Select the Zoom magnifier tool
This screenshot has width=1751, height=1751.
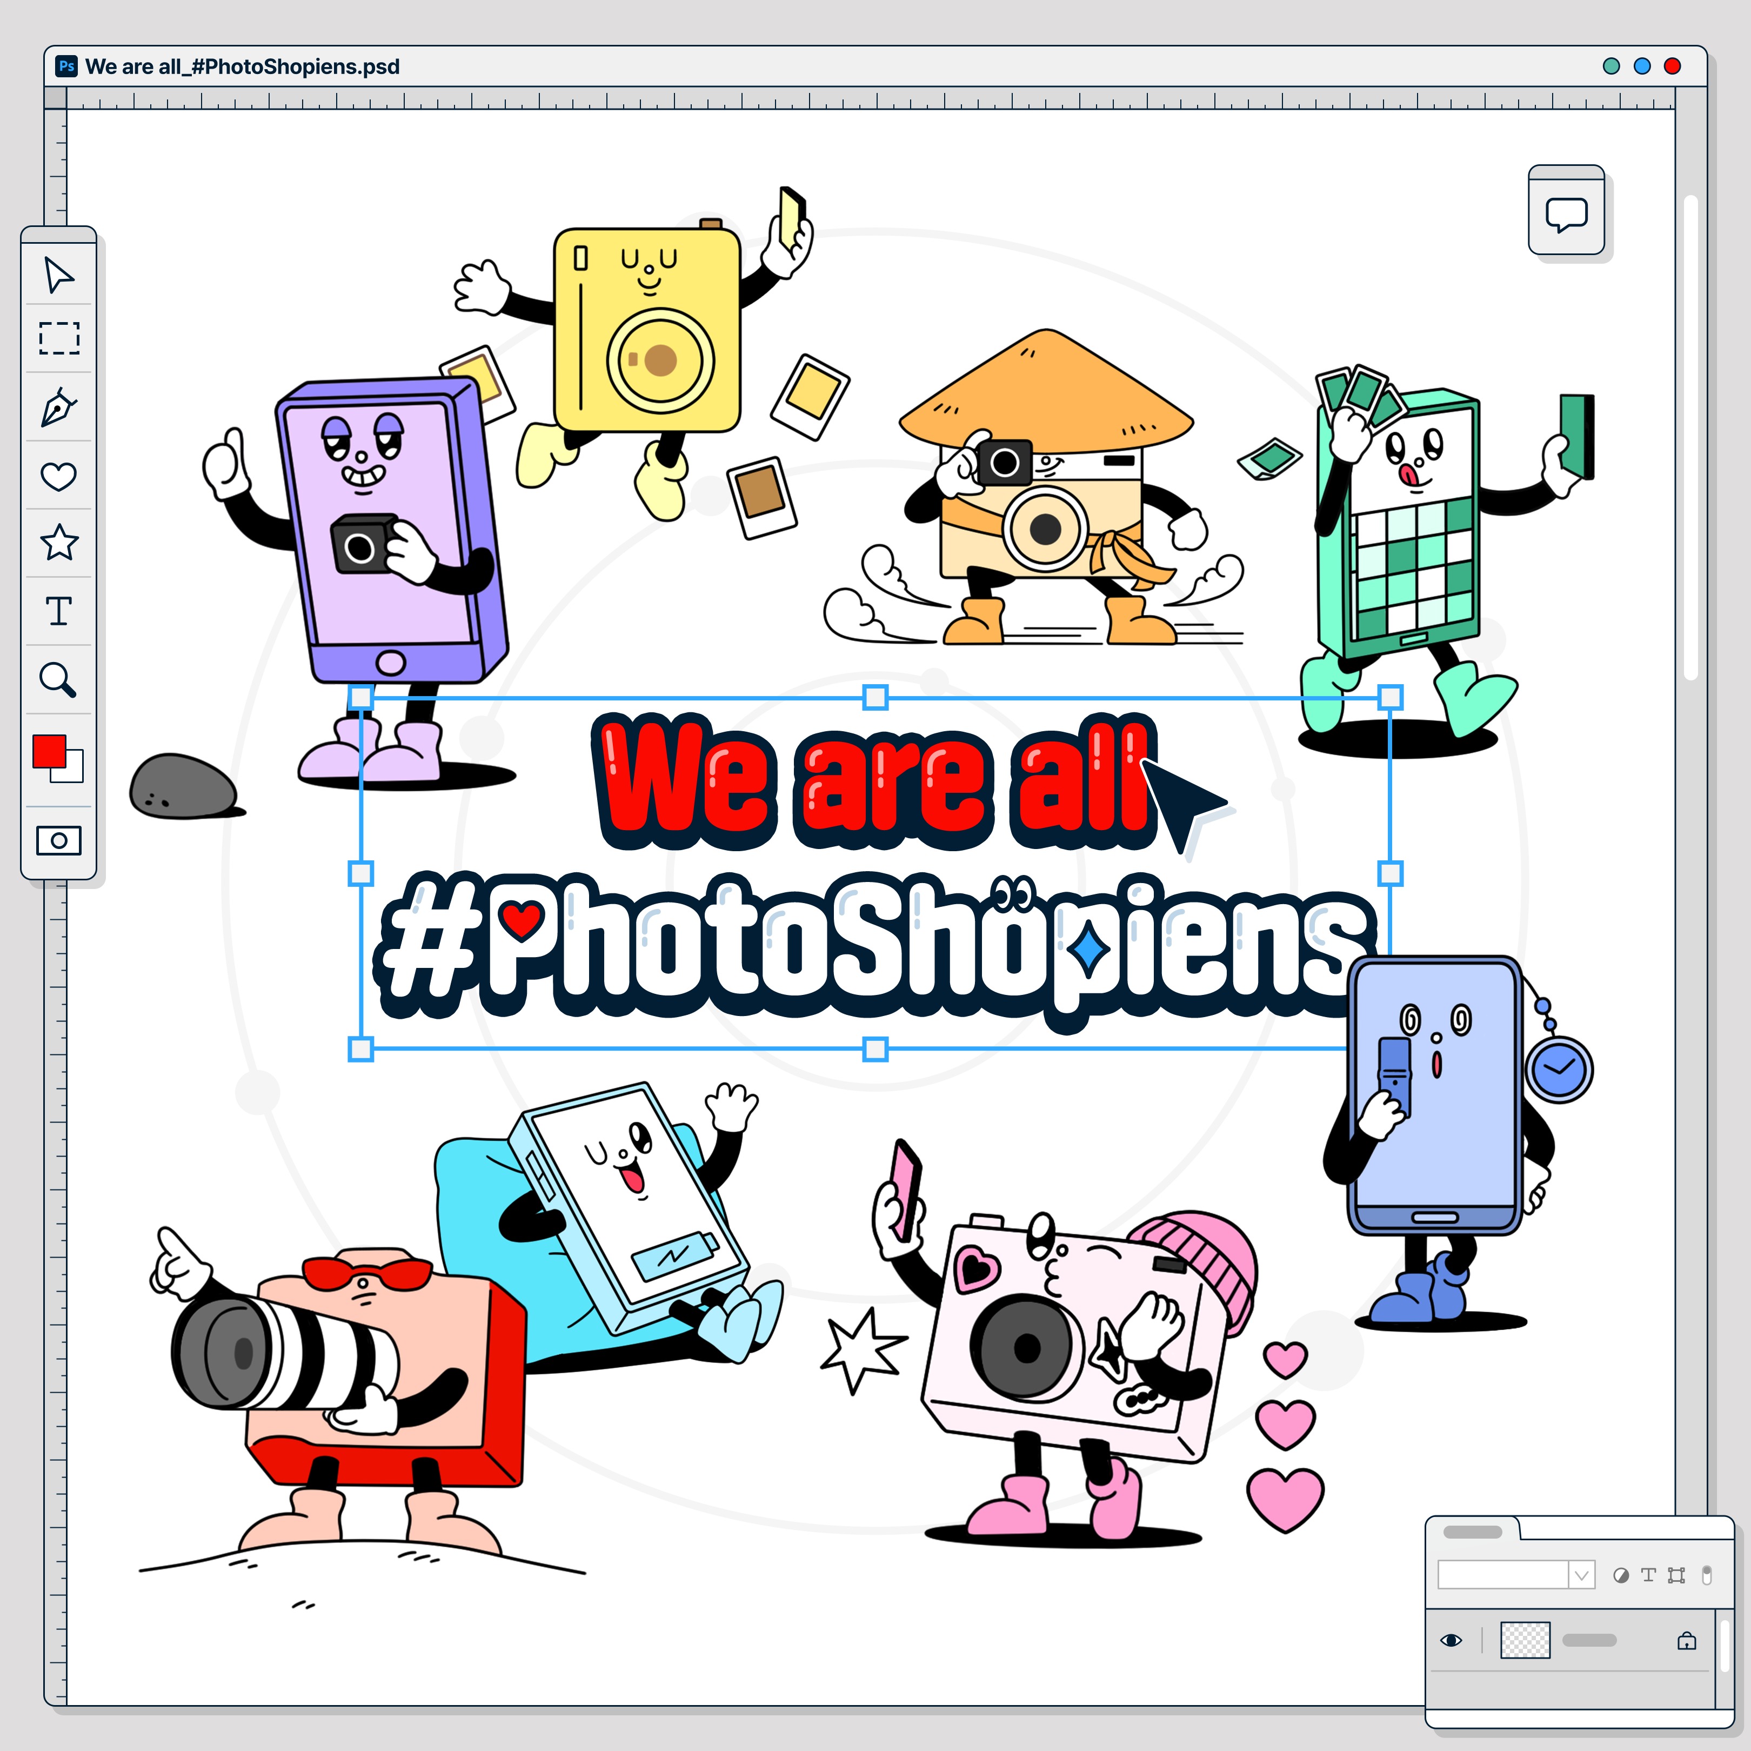tap(58, 679)
